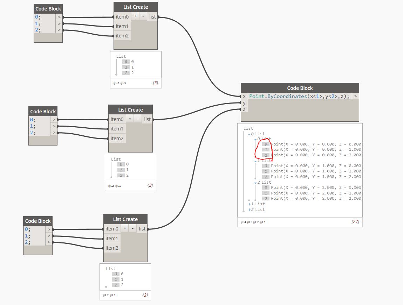Select the title bar of the Code Block feeding the x list
403x305 pixels.
click(48, 9)
